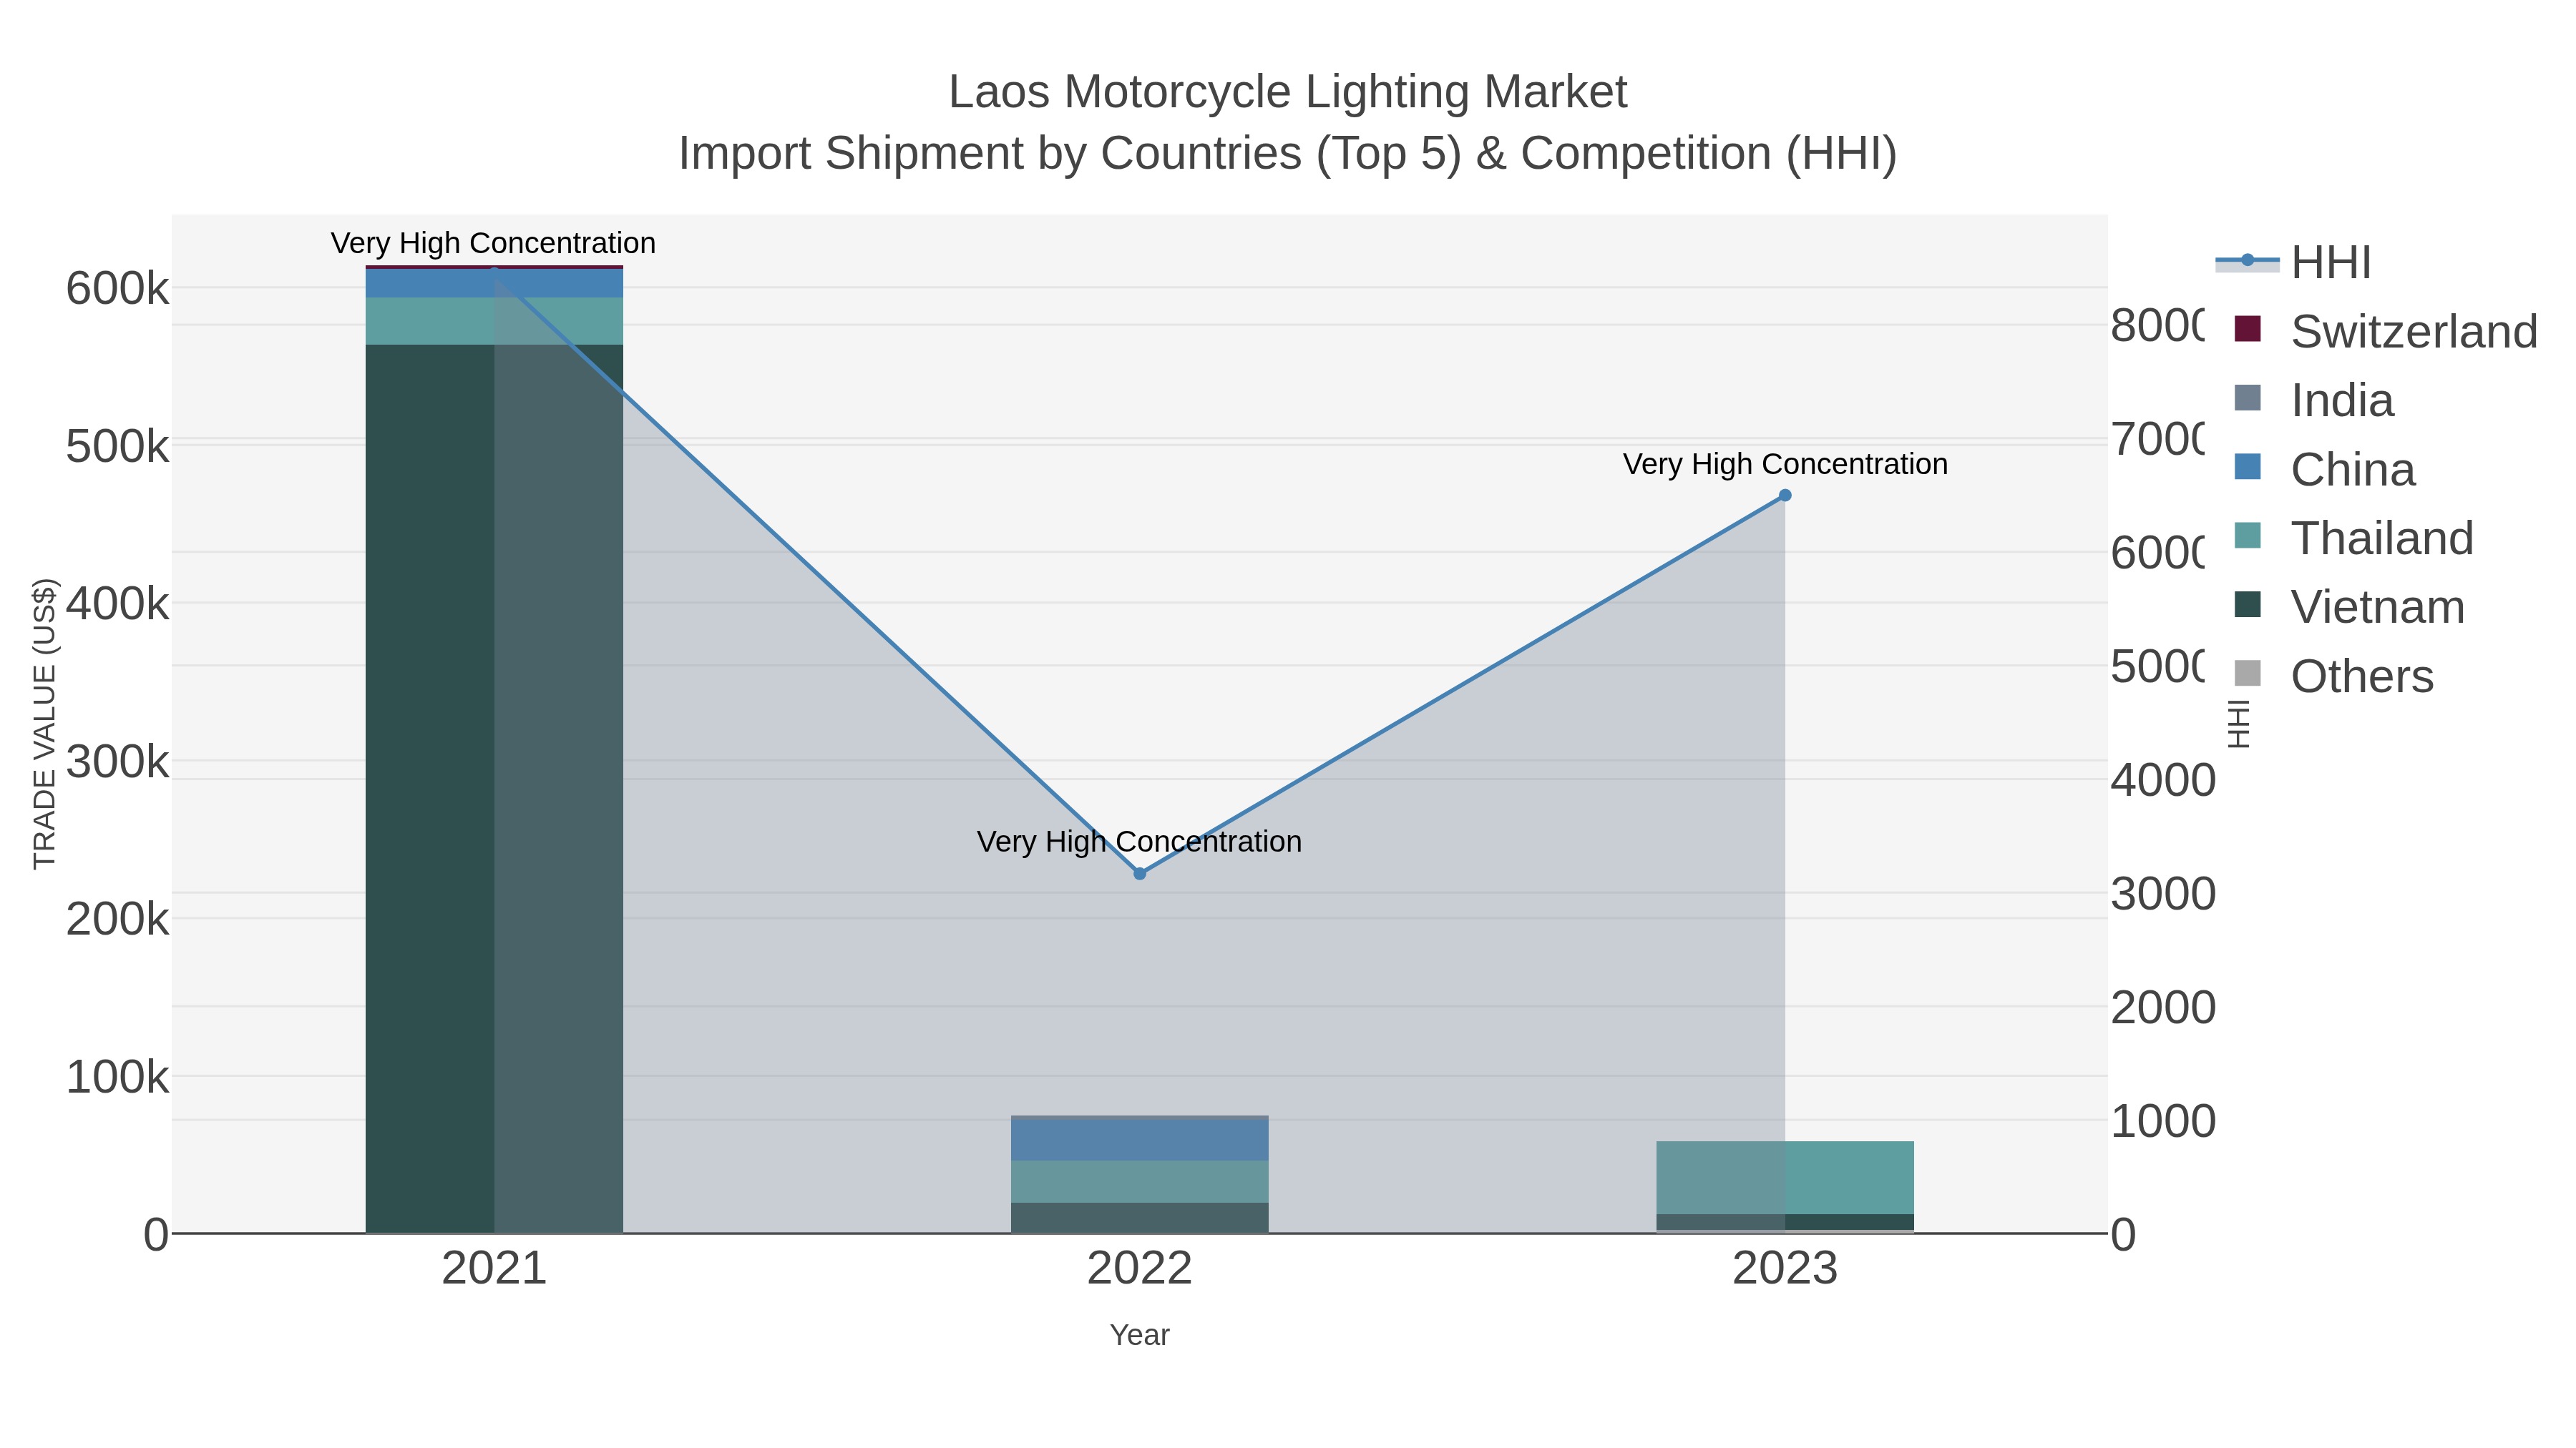Click the Thailand bar segment for 2021

[494, 321]
